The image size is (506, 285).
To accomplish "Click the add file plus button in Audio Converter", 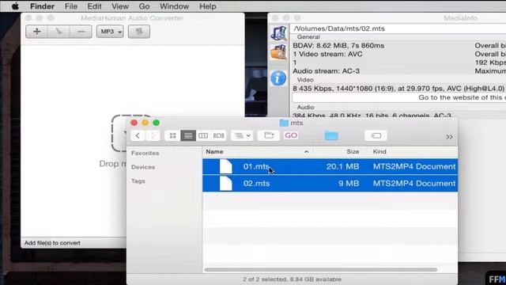I will [37, 32].
